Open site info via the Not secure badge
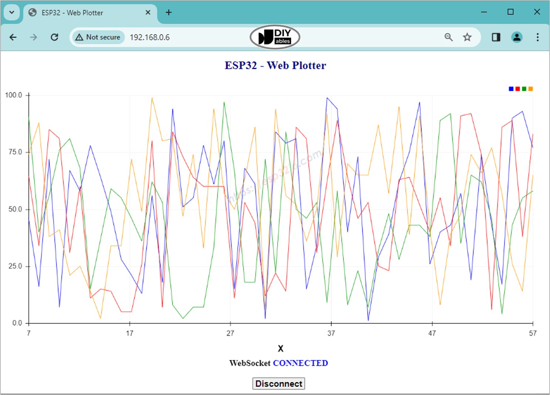 click(97, 37)
